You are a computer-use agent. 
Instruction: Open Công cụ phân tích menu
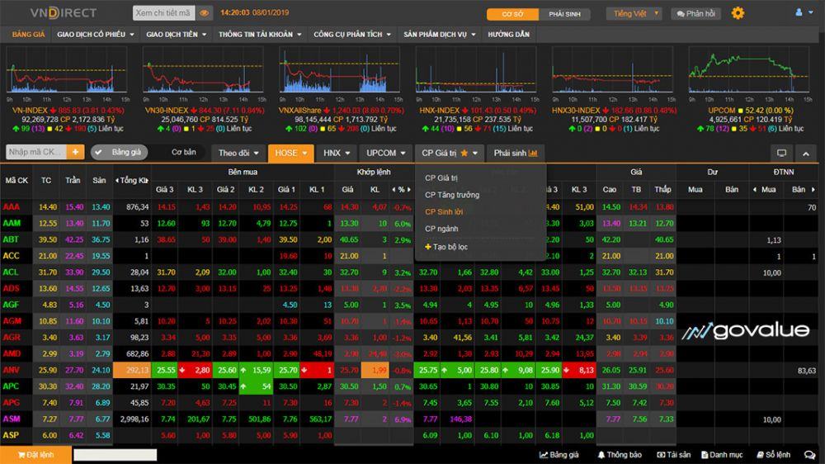pyautogui.click(x=355, y=35)
